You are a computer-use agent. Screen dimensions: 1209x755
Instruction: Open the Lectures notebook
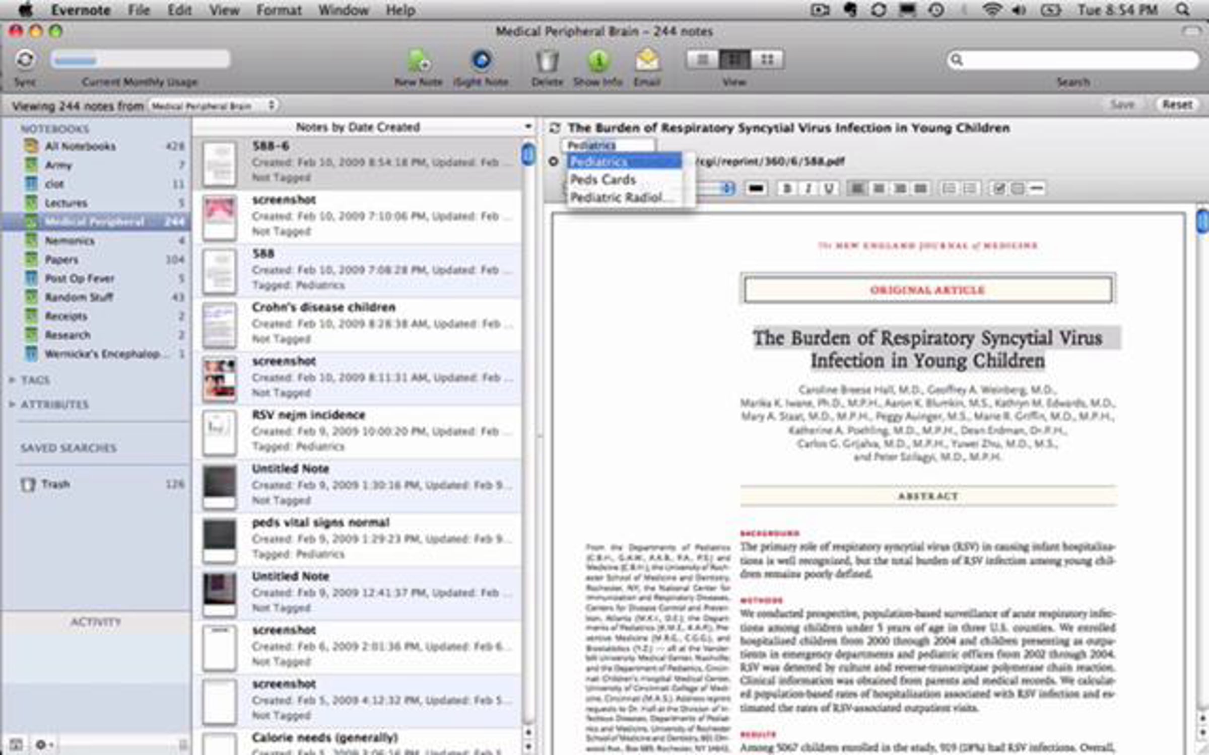(x=96, y=203)
